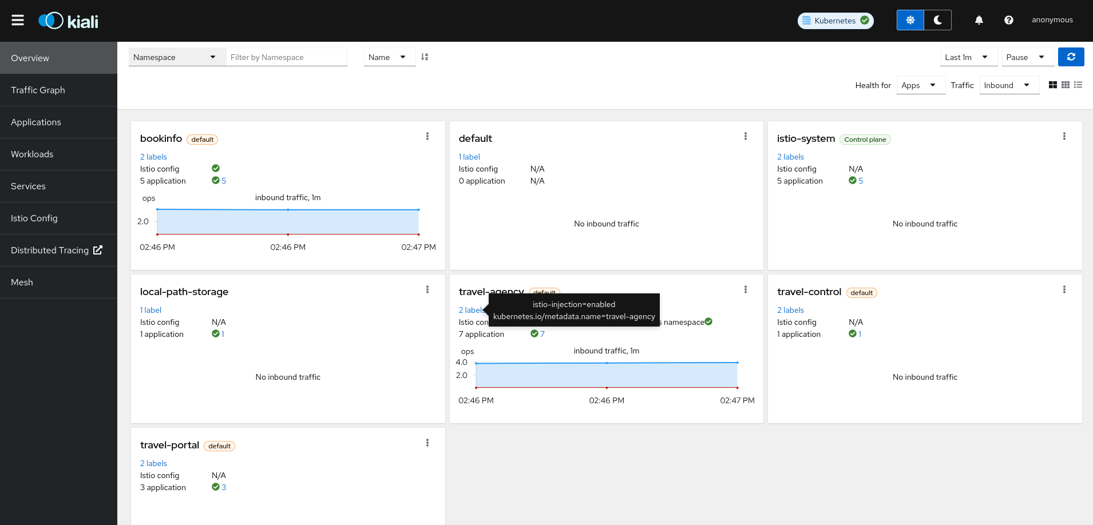
Task: Open the help question mark menu
Action: 1008,20
